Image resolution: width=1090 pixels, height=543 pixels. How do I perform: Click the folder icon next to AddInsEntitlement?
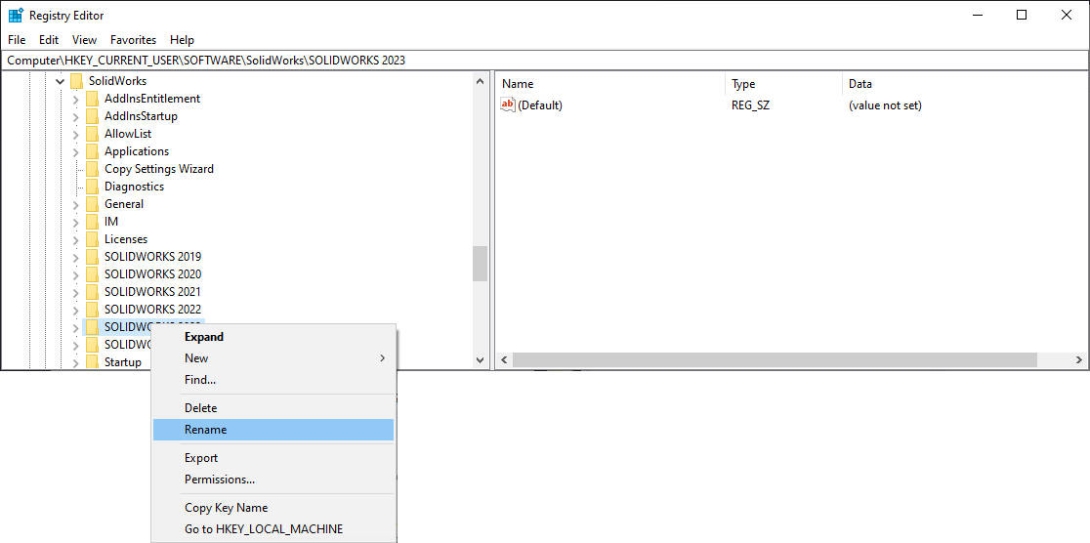[x=92, y=99]
